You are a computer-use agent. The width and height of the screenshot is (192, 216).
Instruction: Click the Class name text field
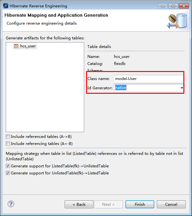point(148,79)
